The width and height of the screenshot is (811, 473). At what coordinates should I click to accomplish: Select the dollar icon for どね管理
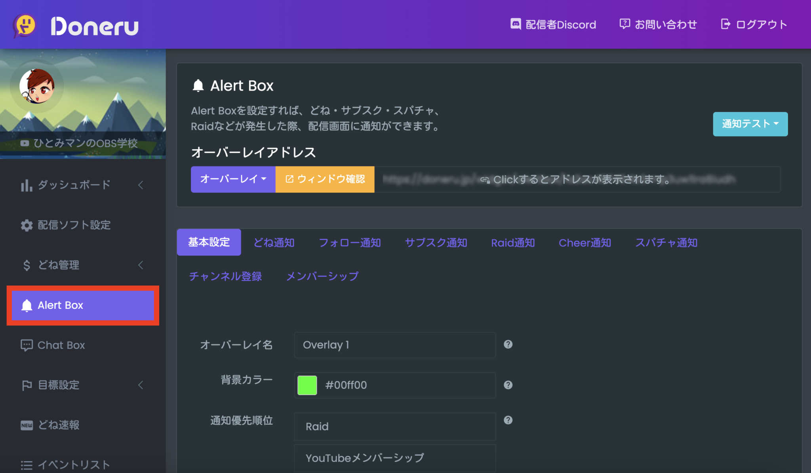pyautogui.click(x=26, y=265)
